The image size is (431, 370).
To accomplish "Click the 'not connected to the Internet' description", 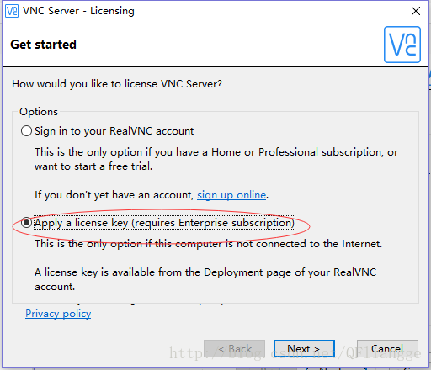I will point(209,244).
